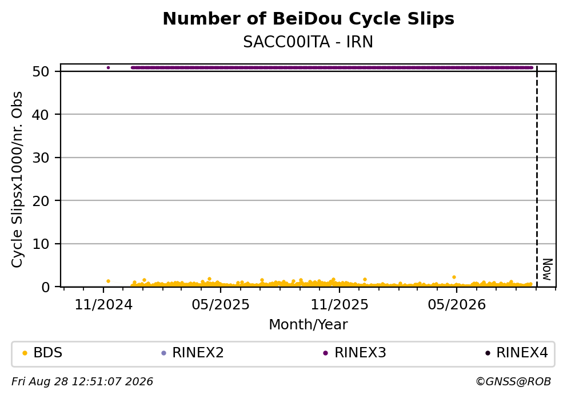Select the BDS legend label

click(x=48, y=353)
